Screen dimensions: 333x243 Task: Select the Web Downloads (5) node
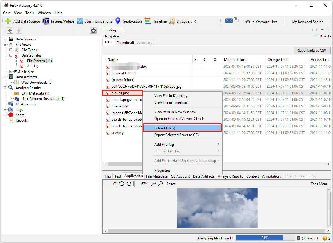coord(37,82)
